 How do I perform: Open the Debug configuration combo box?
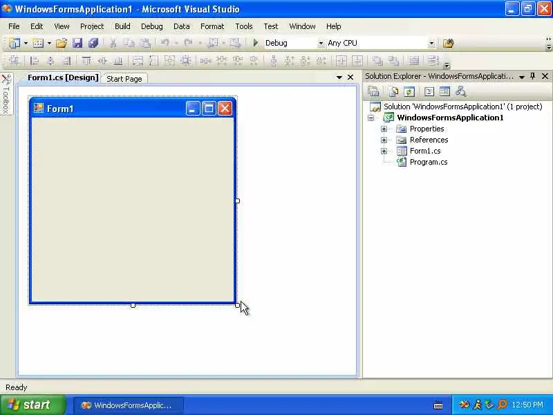pyautogui.click(x=321, y=43)
